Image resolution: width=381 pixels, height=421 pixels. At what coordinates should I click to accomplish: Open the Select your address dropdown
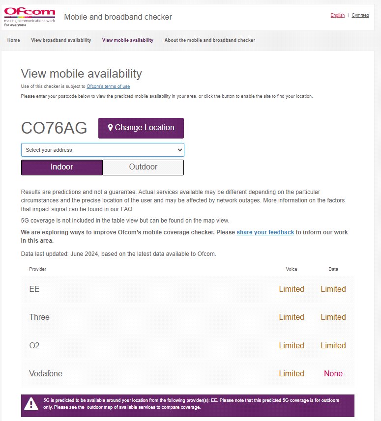102,150
